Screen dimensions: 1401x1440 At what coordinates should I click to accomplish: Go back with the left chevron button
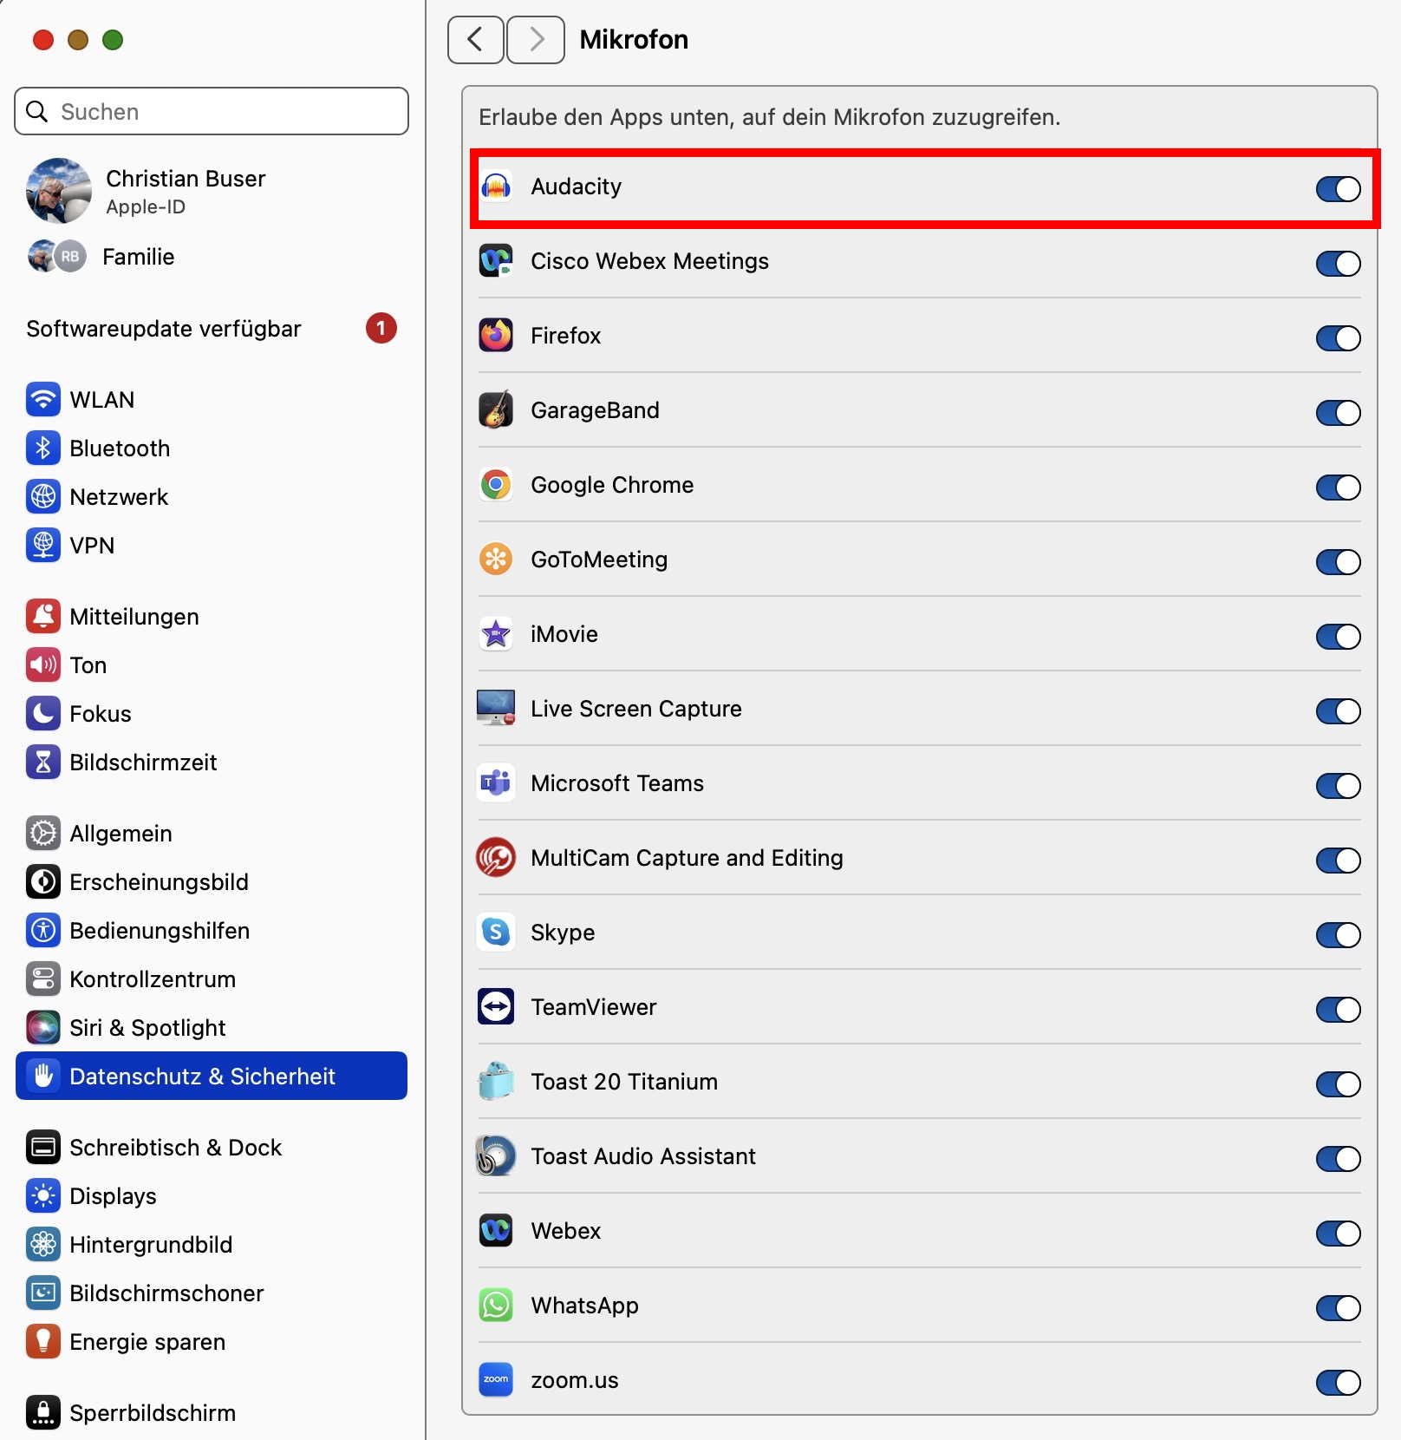point(475,39)
